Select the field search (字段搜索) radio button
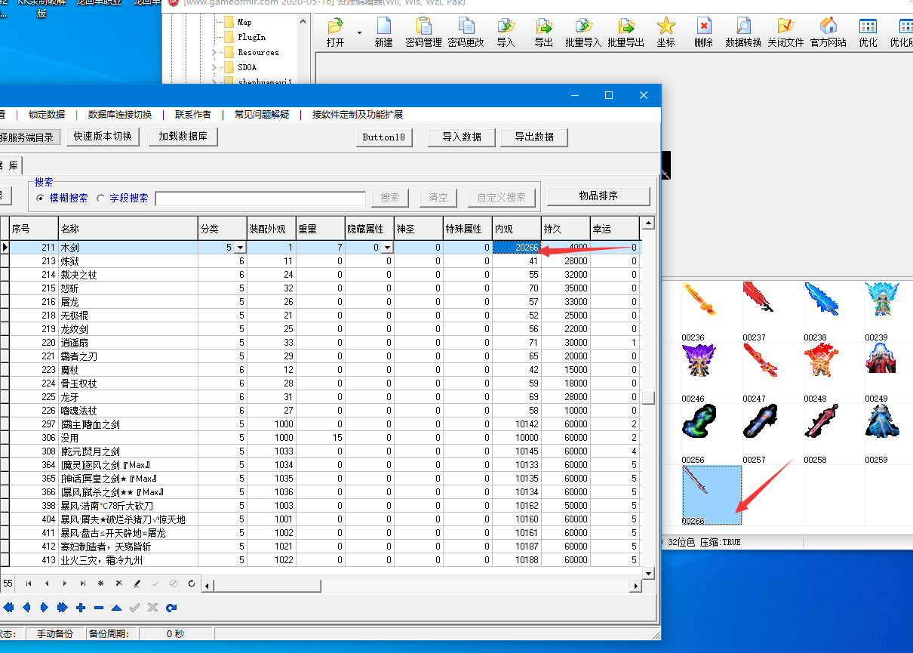The height and width of the screenshot is (653, 913). point(101,198)
